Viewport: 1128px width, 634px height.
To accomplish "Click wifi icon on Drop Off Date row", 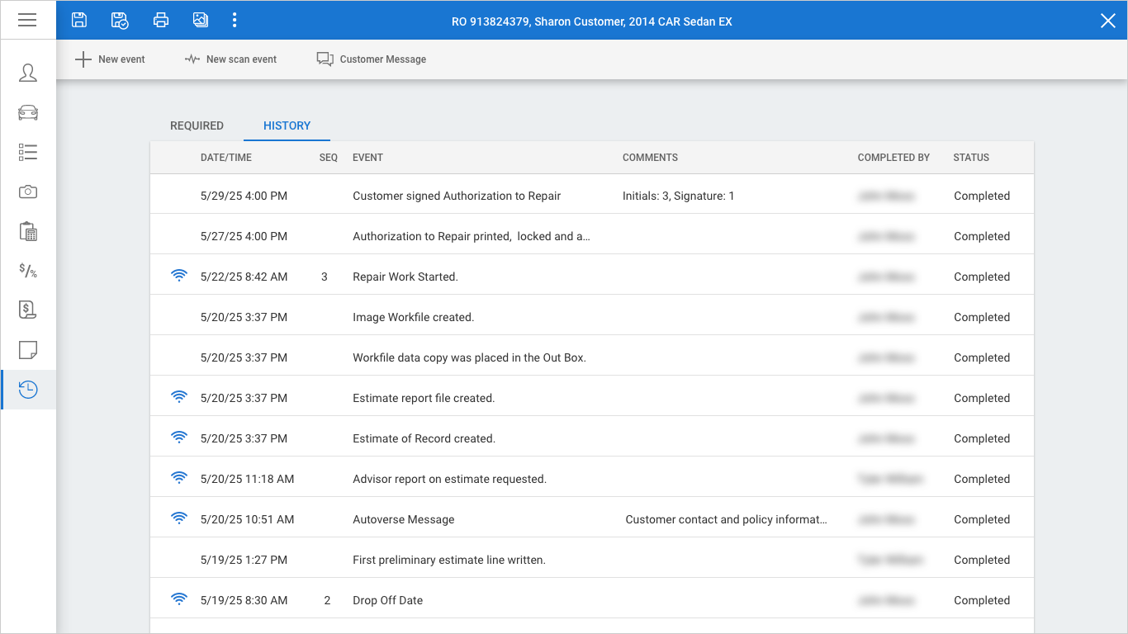I will [x=179, y=599].
